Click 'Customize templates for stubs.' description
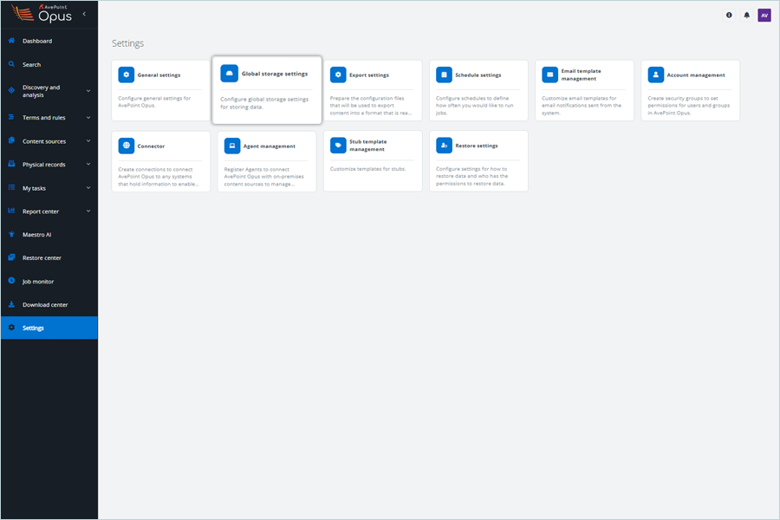 (x=367, y=169)
